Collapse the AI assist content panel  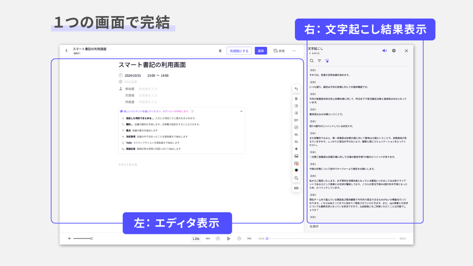pos(241,112)
